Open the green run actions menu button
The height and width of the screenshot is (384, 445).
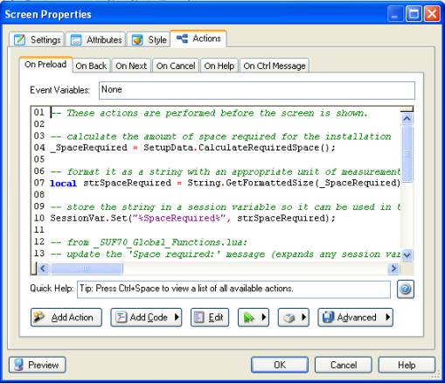click(254, 318)
